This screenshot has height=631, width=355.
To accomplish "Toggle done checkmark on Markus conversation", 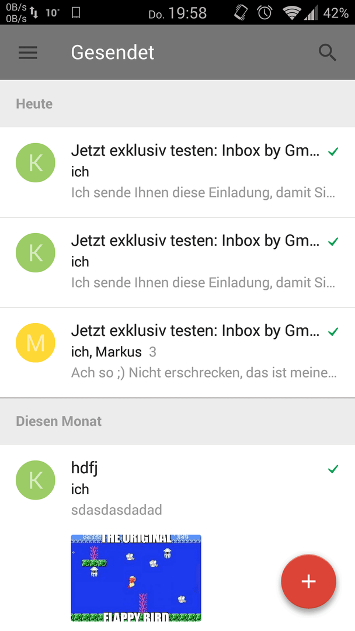I will (x=333, y=332).
